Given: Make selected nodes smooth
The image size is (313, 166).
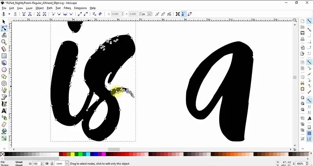Looking at the screenshot, I should click(59, 14).
